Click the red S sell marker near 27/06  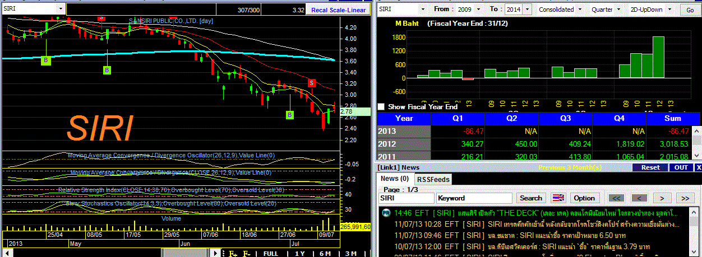[x=311, y=83]
